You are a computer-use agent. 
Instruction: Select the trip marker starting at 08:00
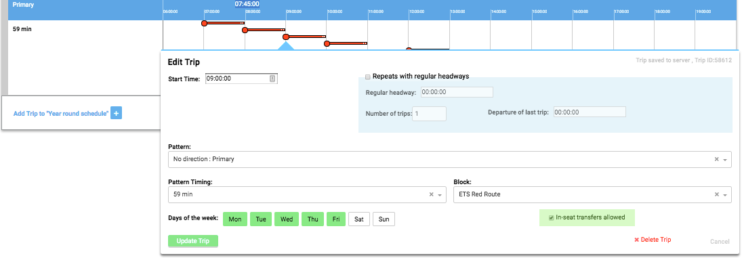click(x=245, y=30)
